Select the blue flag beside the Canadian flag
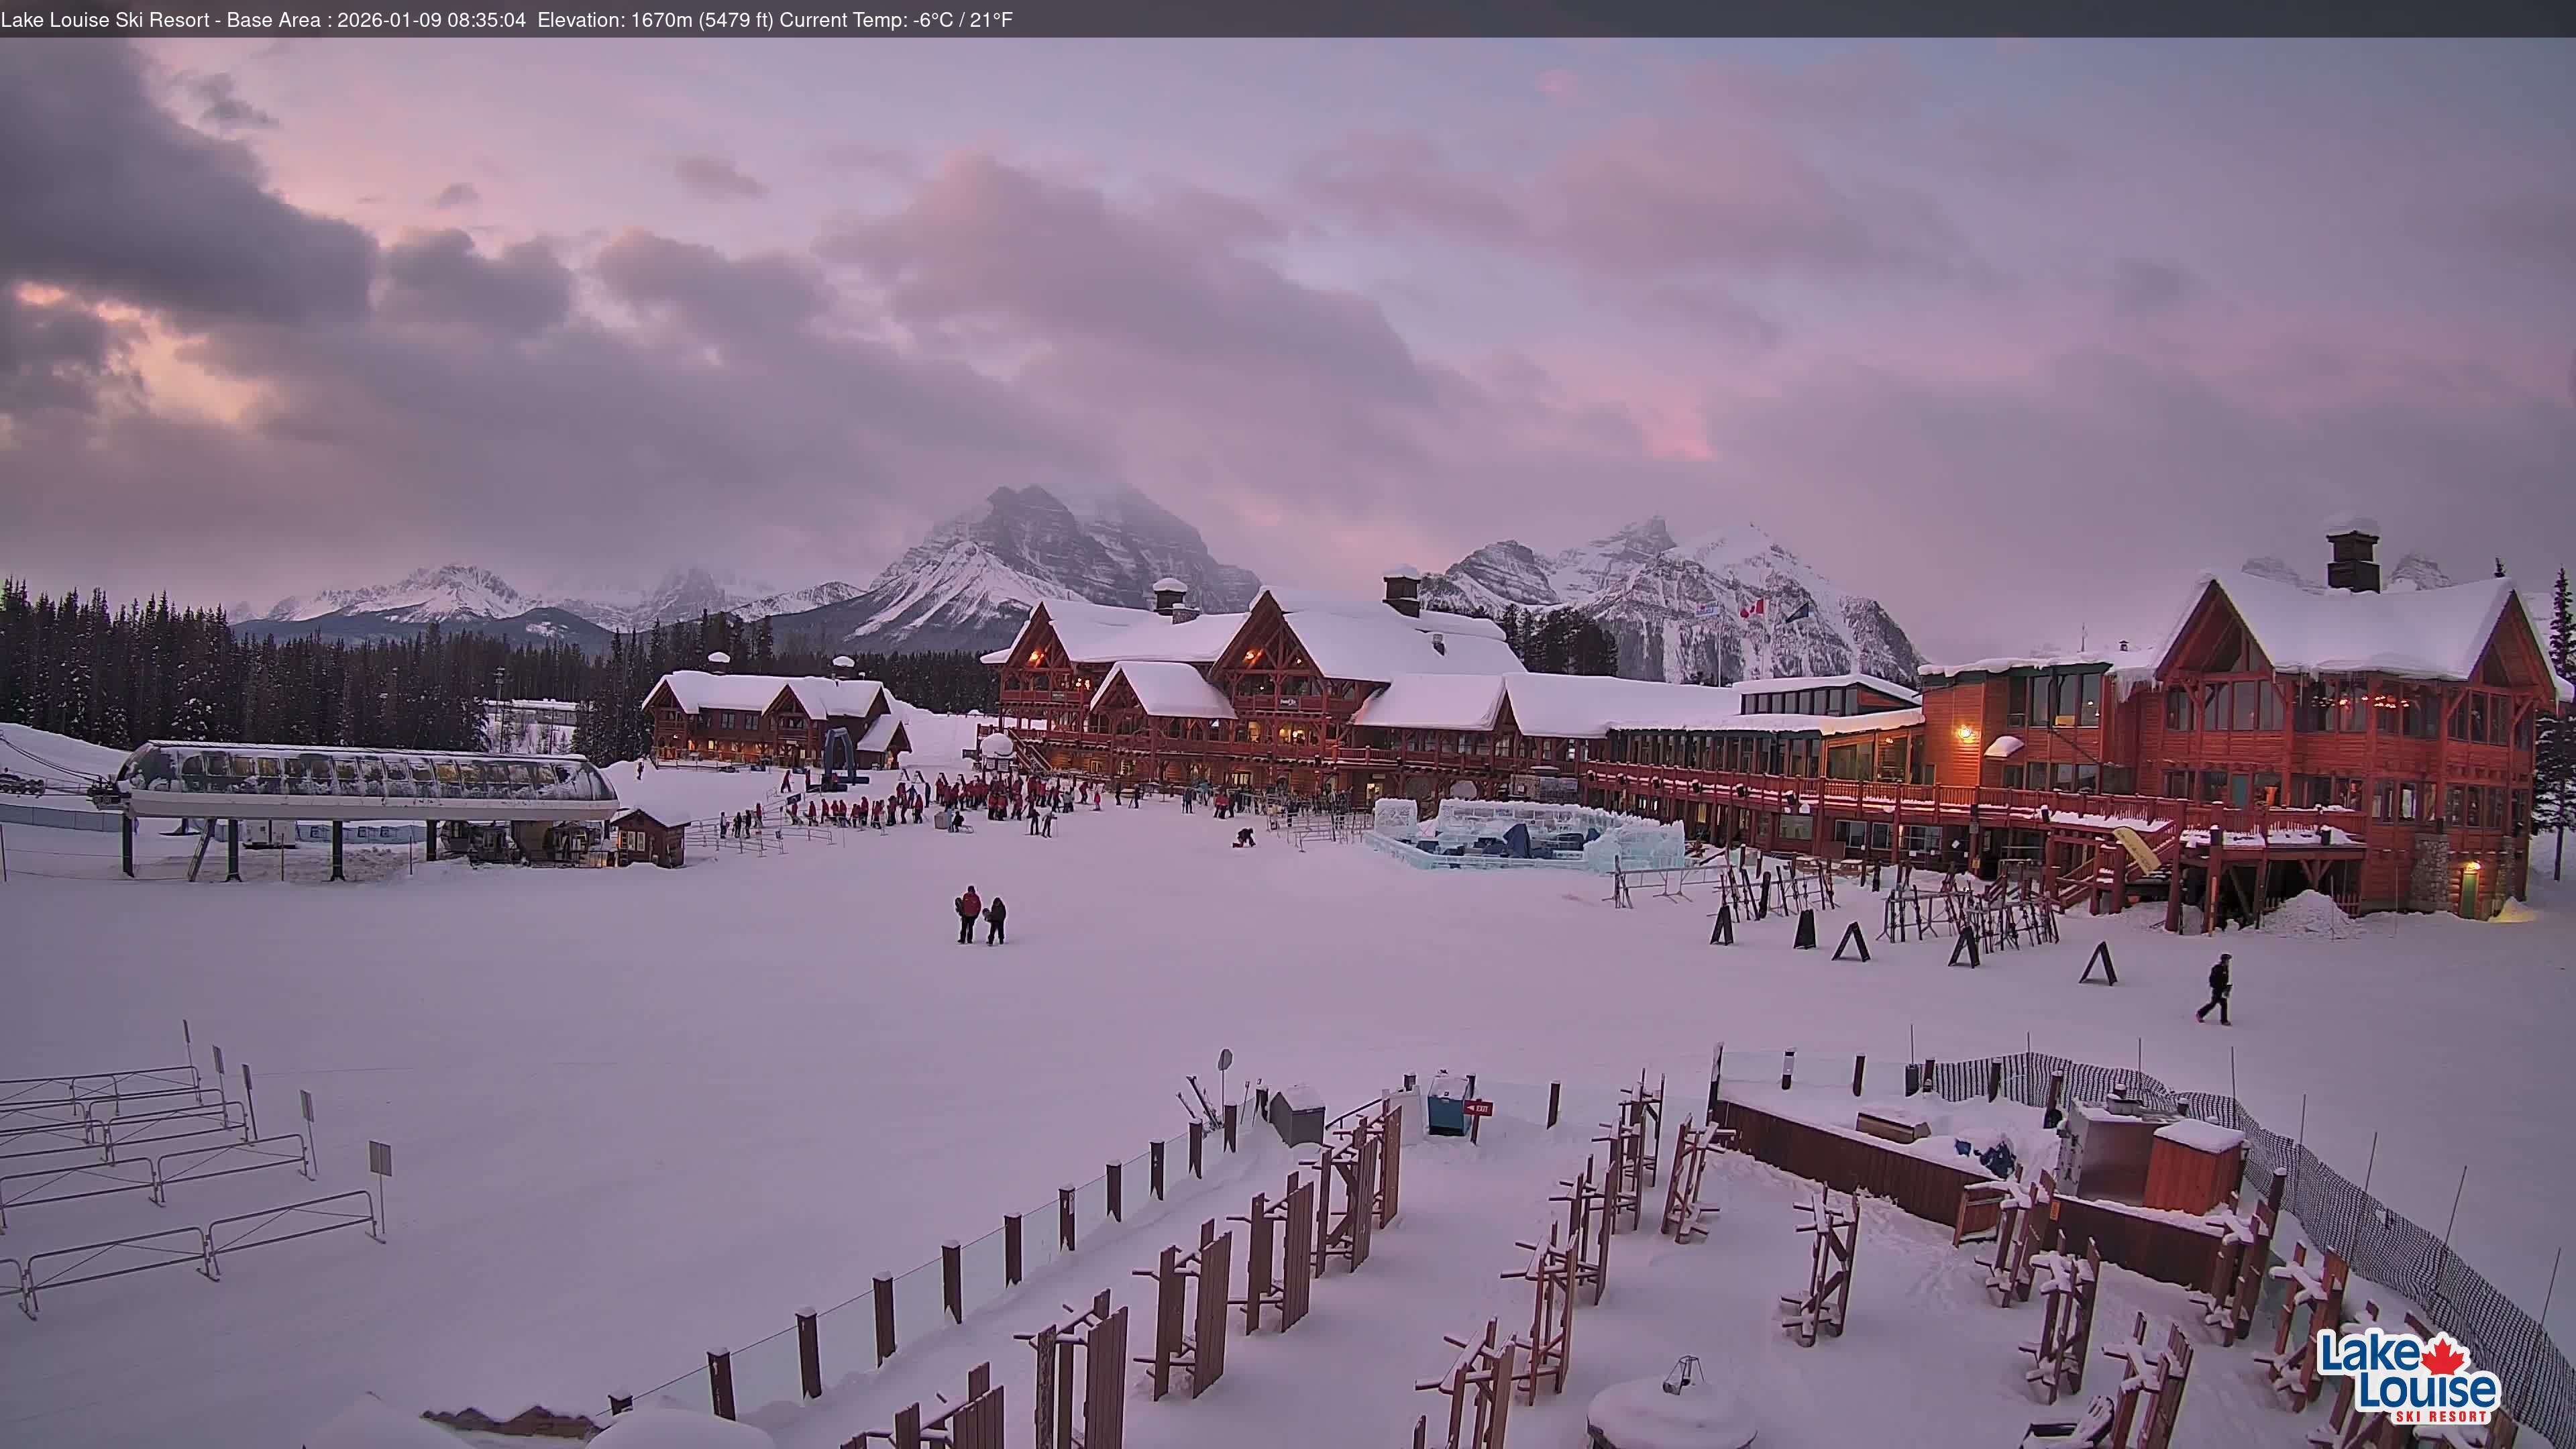 pos(1800,612)
